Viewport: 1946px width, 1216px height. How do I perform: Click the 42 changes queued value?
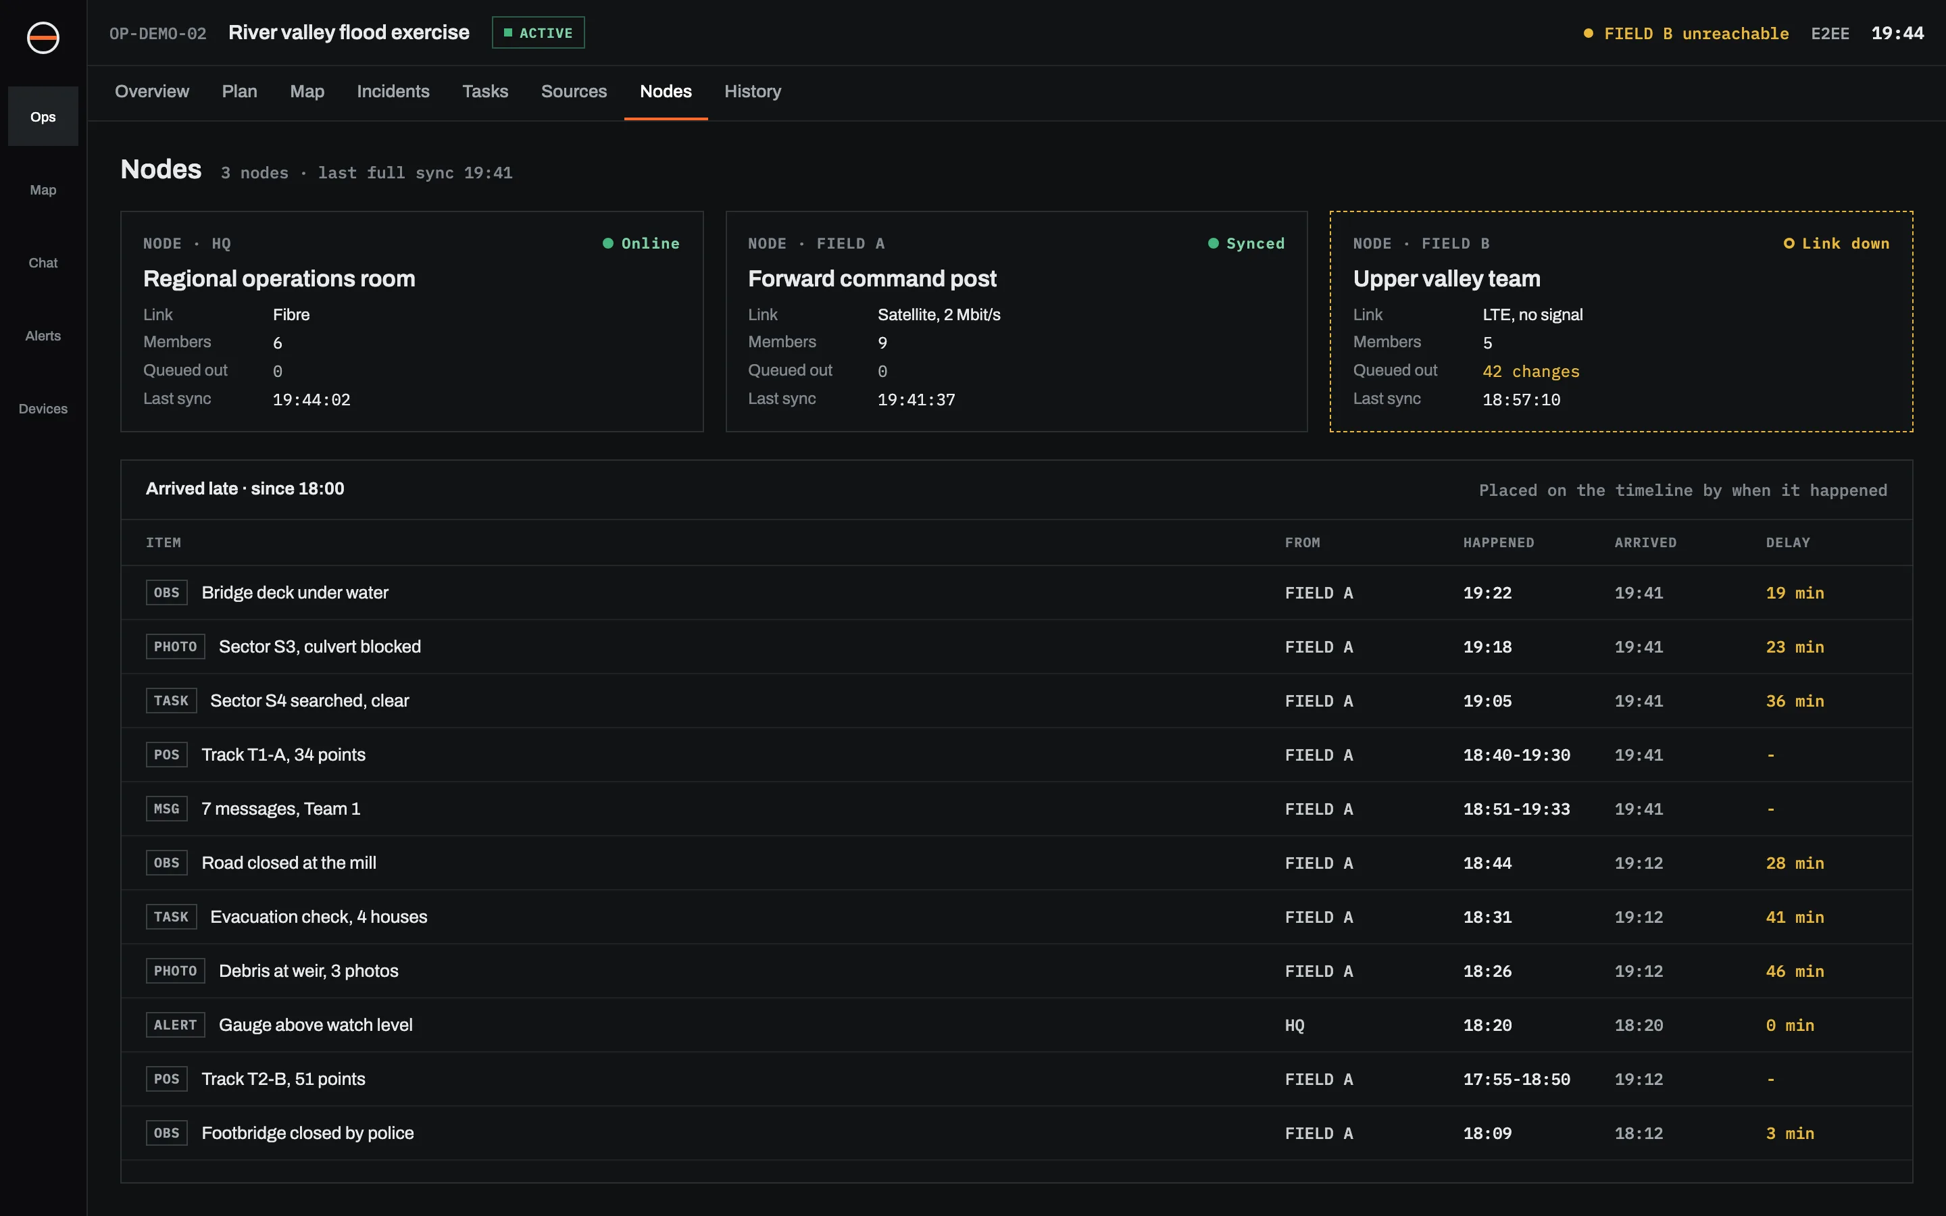pyautogui.click(x=1531, y=372)
